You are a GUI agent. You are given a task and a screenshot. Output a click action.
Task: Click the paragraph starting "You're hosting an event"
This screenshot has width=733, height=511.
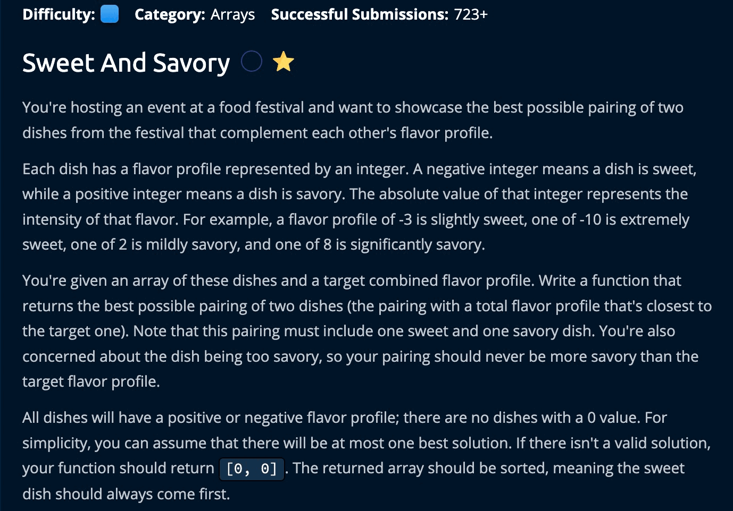click(352, 120)
